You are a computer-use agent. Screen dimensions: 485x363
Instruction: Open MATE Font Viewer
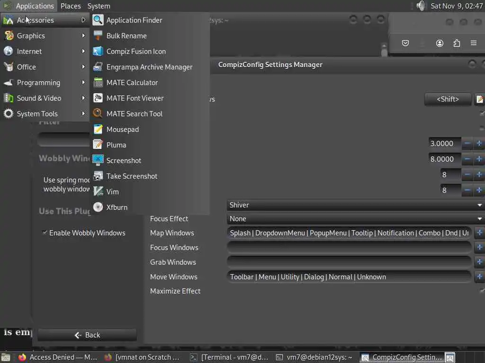150,98
